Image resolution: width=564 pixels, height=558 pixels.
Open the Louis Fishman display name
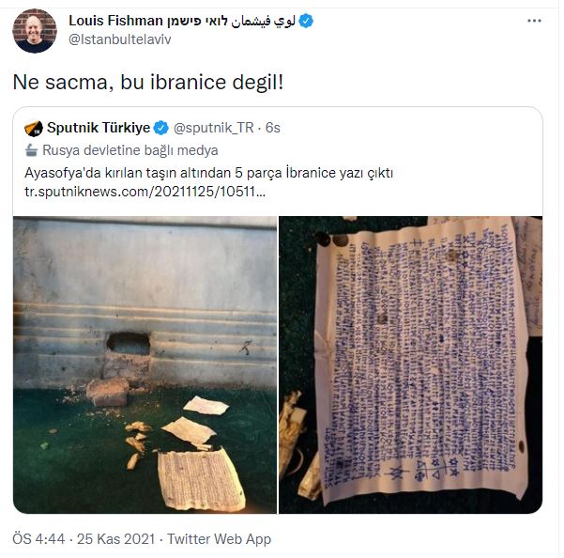coord(115,21)
